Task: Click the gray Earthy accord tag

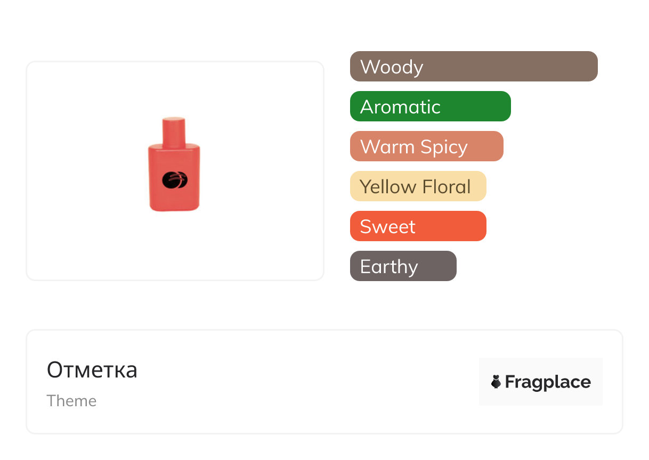Action: 403,266
